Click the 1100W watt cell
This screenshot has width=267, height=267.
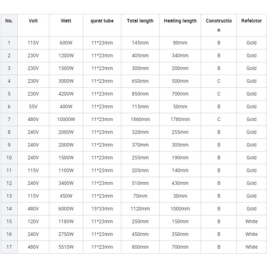click(66, 170)
